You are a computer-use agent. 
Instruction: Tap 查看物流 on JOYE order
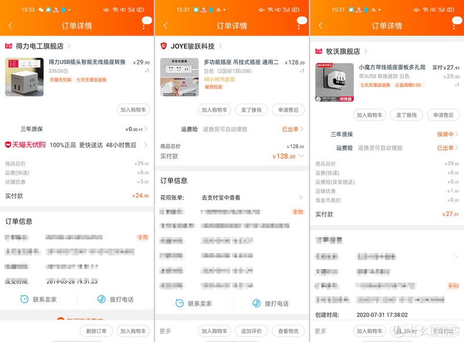click(288, 331)
